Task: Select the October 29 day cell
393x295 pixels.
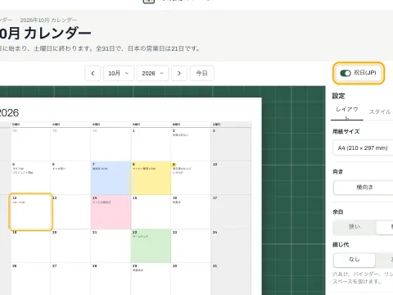Action: [151, 279]
